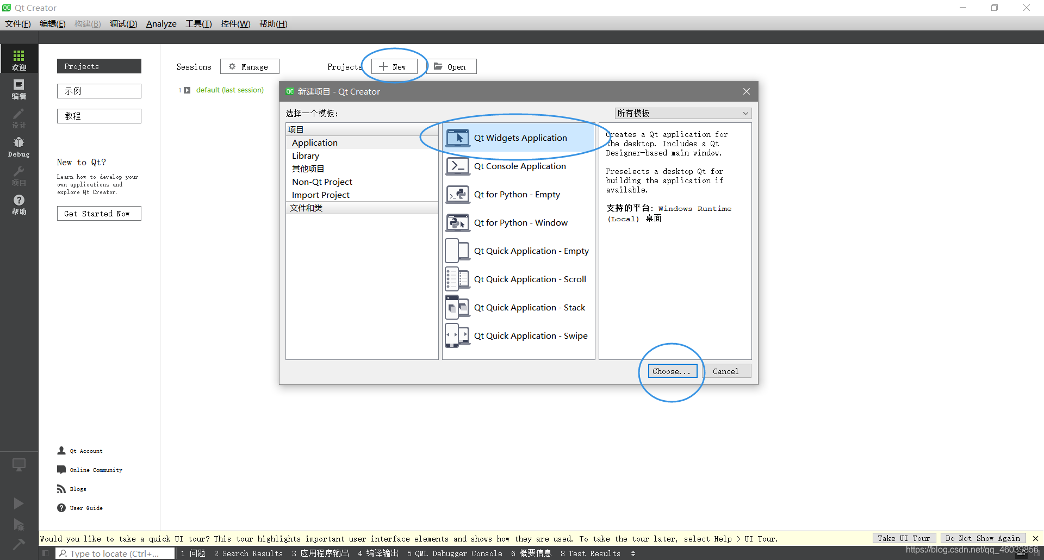Open the 4 编译输出 pane

[x=378, y=553]
